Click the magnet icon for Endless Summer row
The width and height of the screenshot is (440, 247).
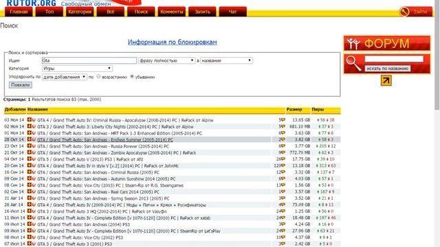(x=34, y=139)
